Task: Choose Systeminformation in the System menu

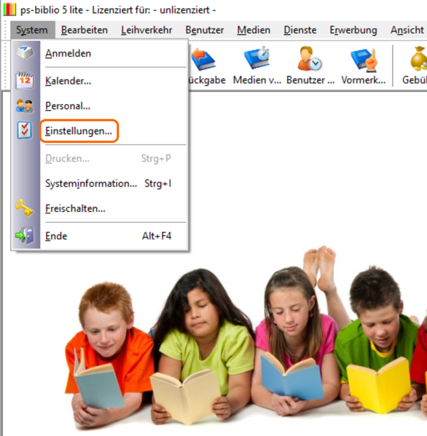Action: point(91,183)
